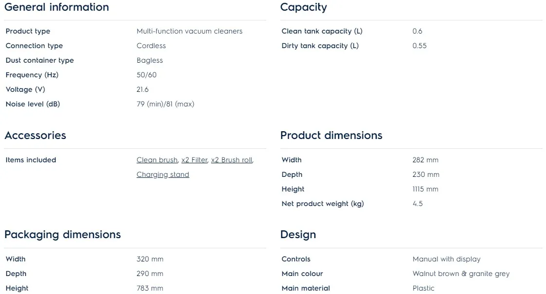
Task: Click the Dirty tank capacity value 0.55
Action: click(419, 46)
